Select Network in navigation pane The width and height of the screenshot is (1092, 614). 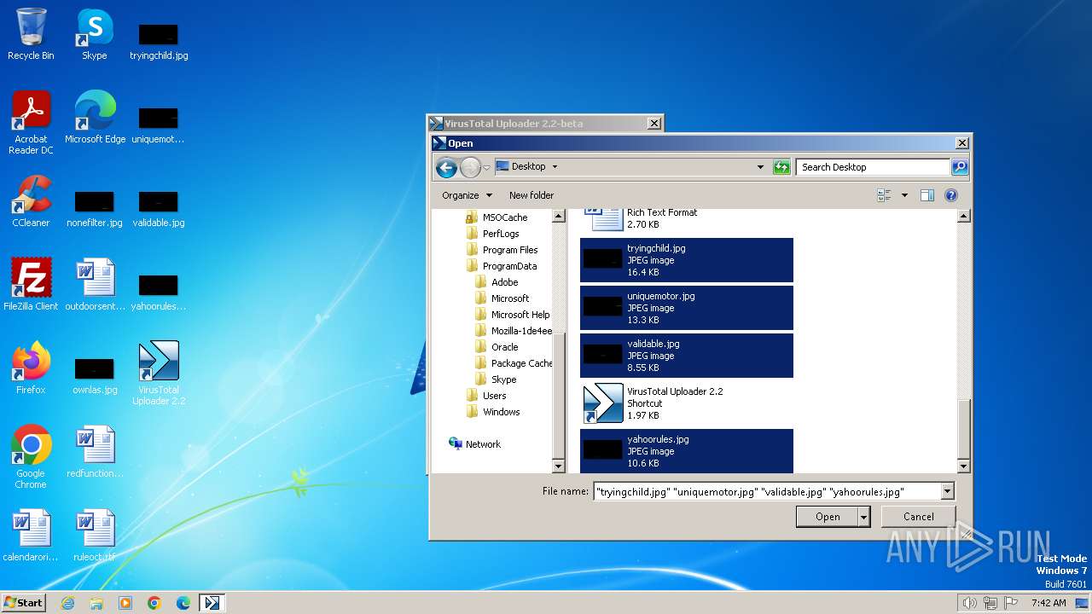click(x=475, y=444)
